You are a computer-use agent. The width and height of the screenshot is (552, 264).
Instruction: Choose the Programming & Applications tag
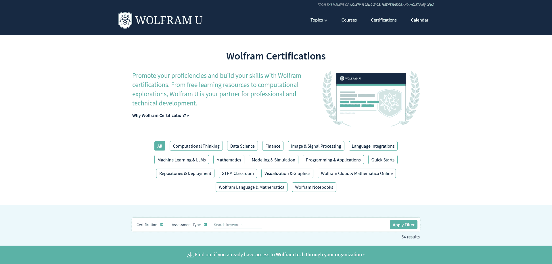333,160
